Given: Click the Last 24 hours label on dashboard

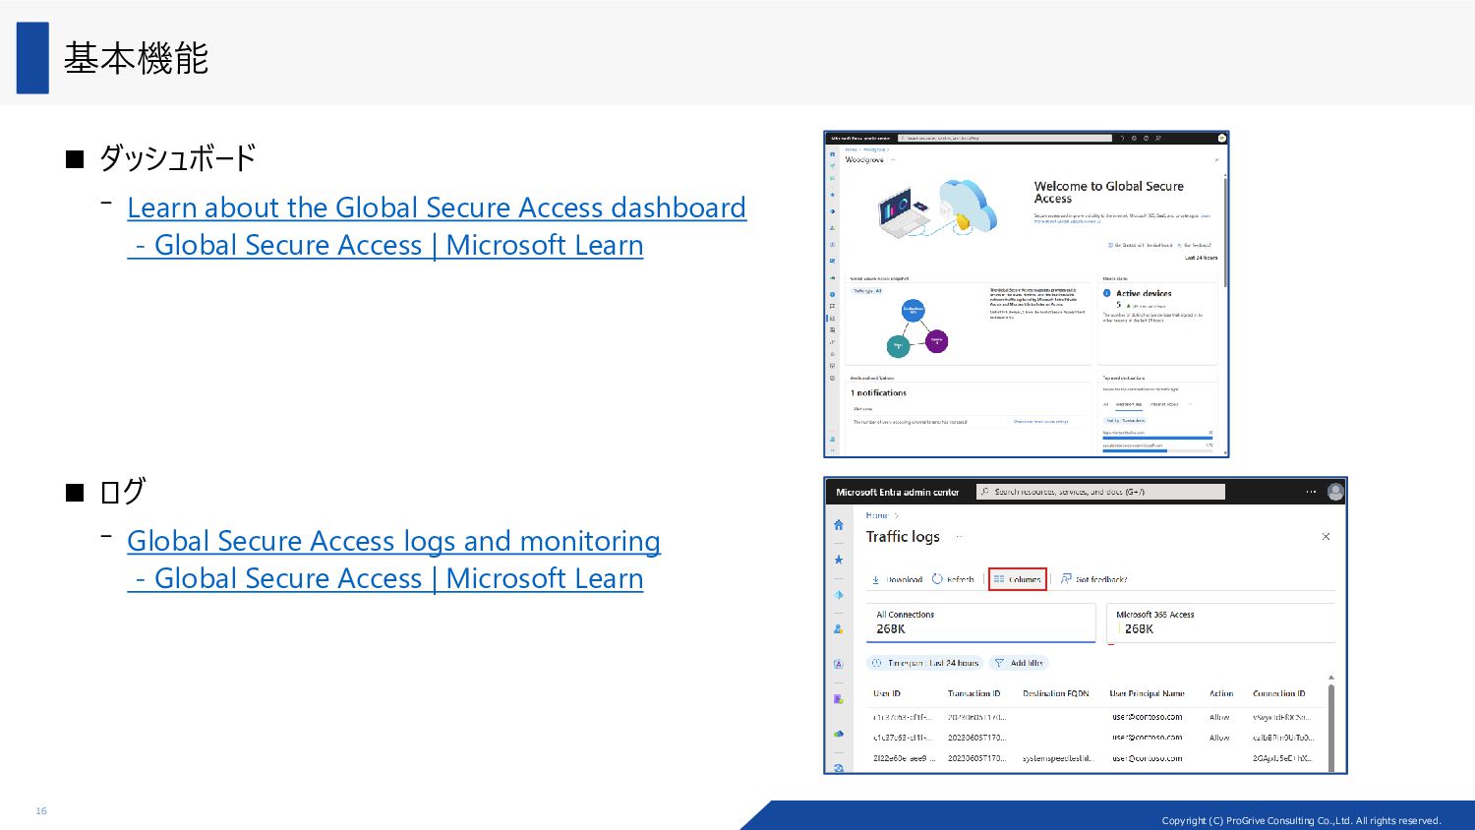Looking at the screenshot, I should point(1201,258).
